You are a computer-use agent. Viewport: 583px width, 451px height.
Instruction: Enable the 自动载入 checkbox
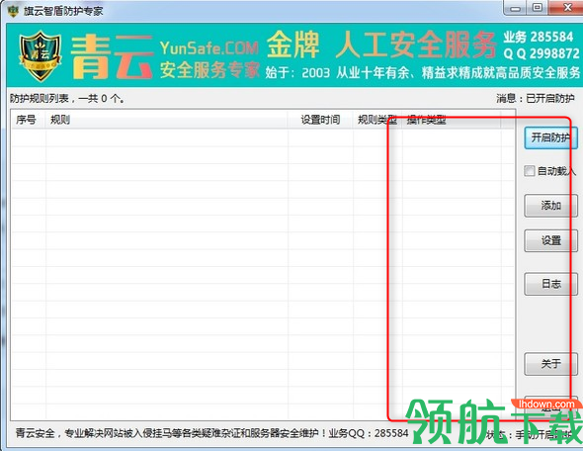click(529, 171)
